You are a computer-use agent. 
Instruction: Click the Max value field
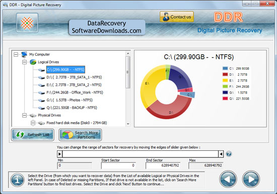click(x=206, y=165)
